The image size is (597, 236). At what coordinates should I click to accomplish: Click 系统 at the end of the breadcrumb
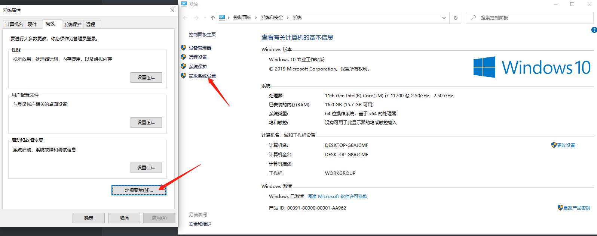tap(297, 18)
